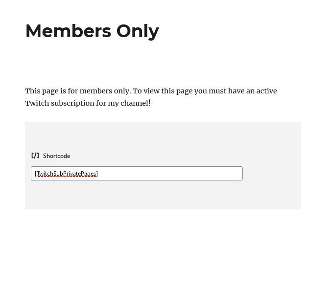Place cursor after the word channel!
This screenshot has width=329, height=290.
click(151, 103)
